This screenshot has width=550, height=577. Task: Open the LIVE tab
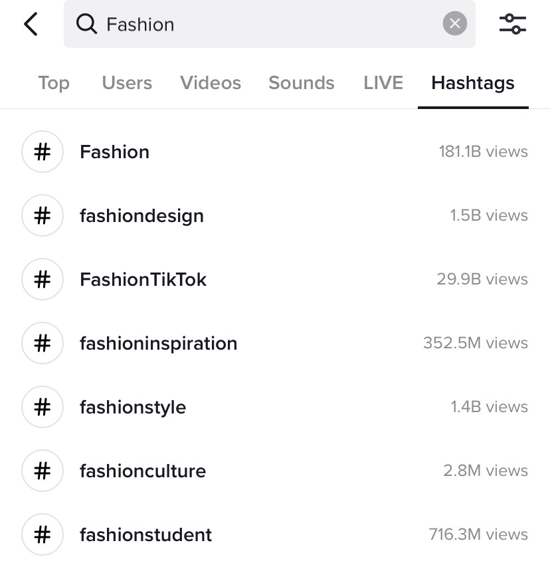coord(383,82)
